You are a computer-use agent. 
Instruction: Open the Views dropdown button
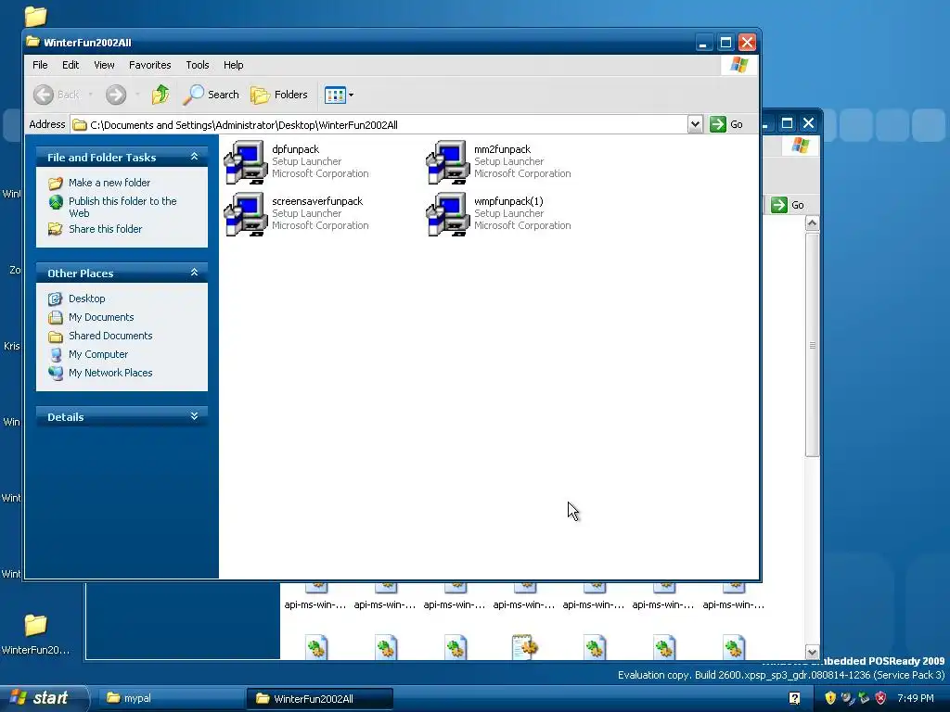(x=339, y=95)
